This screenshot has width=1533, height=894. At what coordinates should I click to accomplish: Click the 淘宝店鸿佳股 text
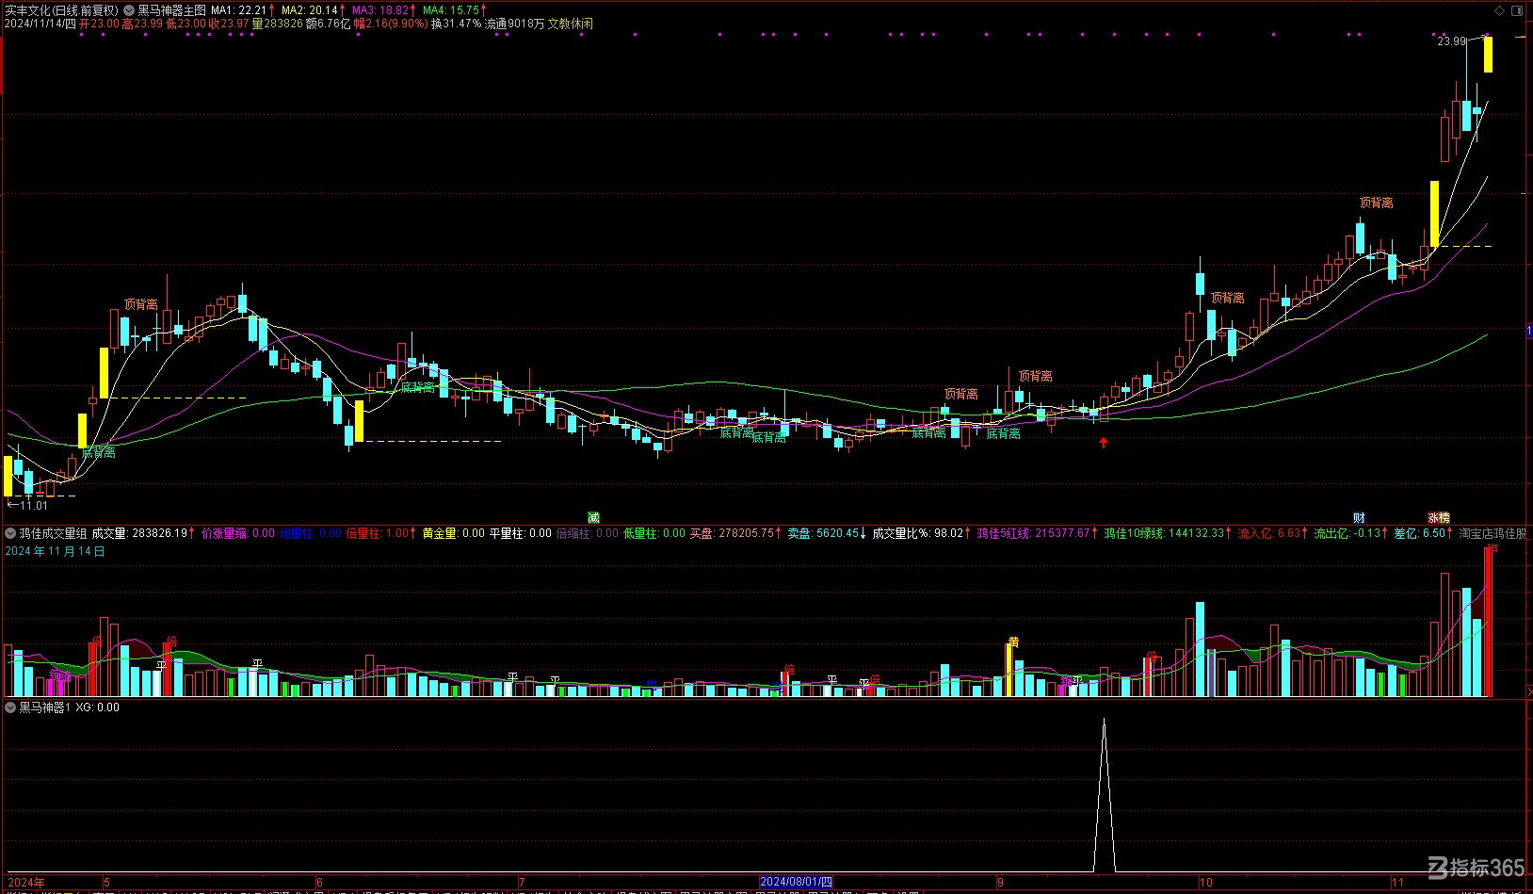pyautogui.click(x=1493, y=533)
